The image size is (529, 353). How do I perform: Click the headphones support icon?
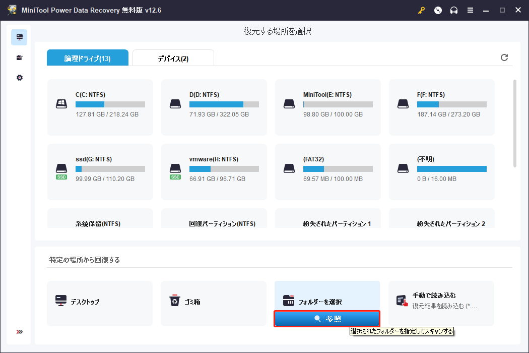click(454, 10)
